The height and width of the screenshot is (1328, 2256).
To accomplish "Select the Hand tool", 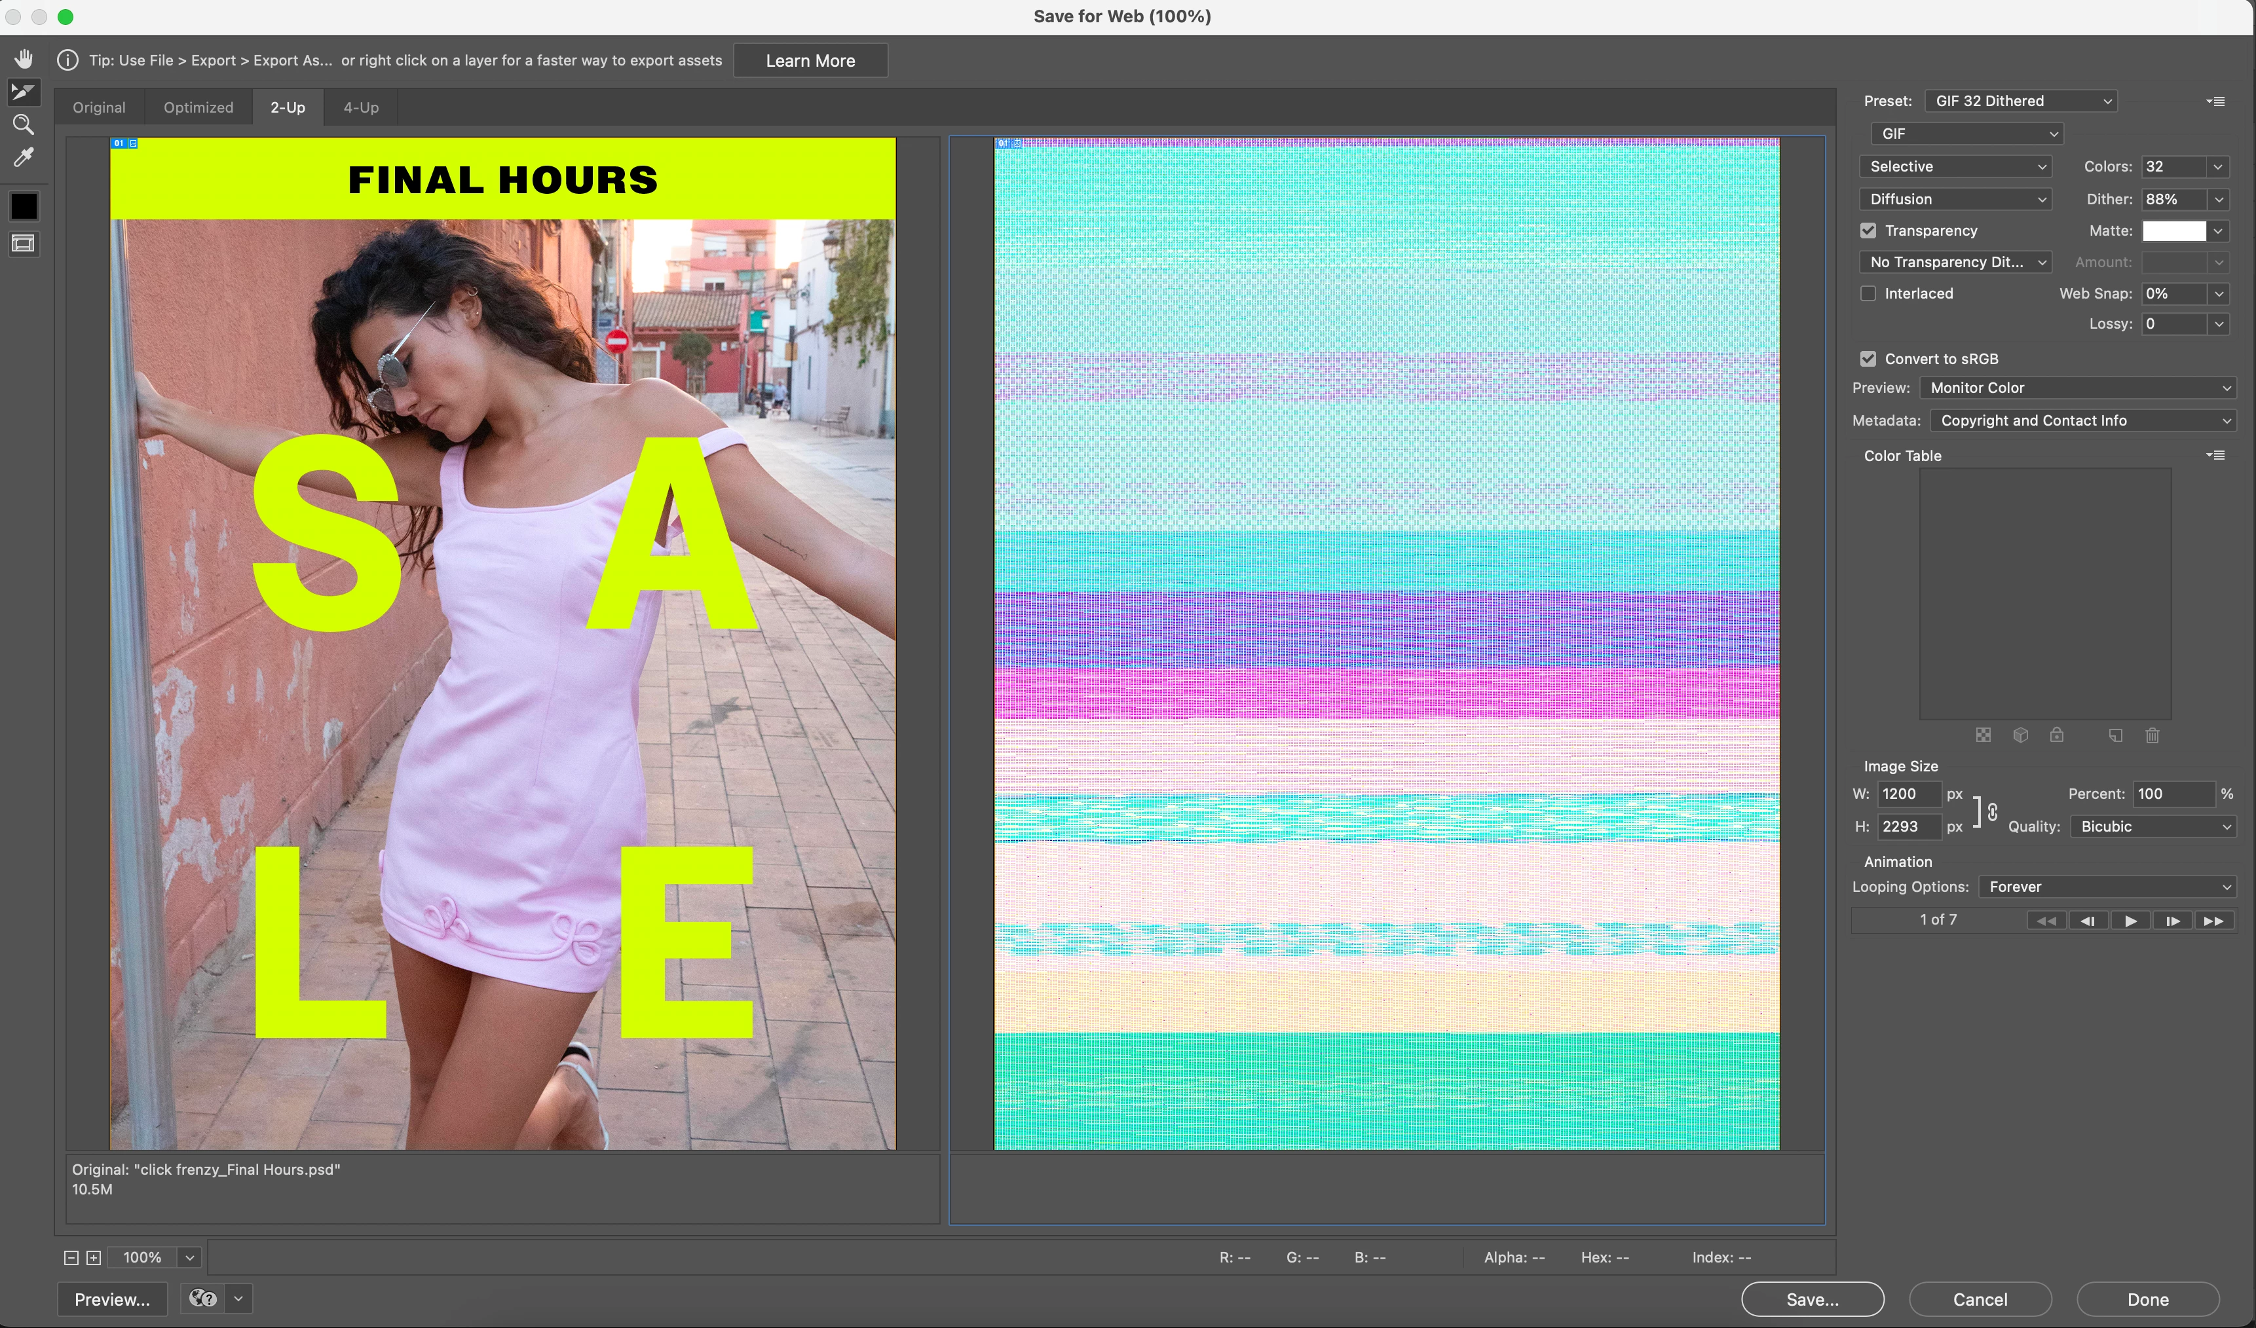I will point(24,59).
